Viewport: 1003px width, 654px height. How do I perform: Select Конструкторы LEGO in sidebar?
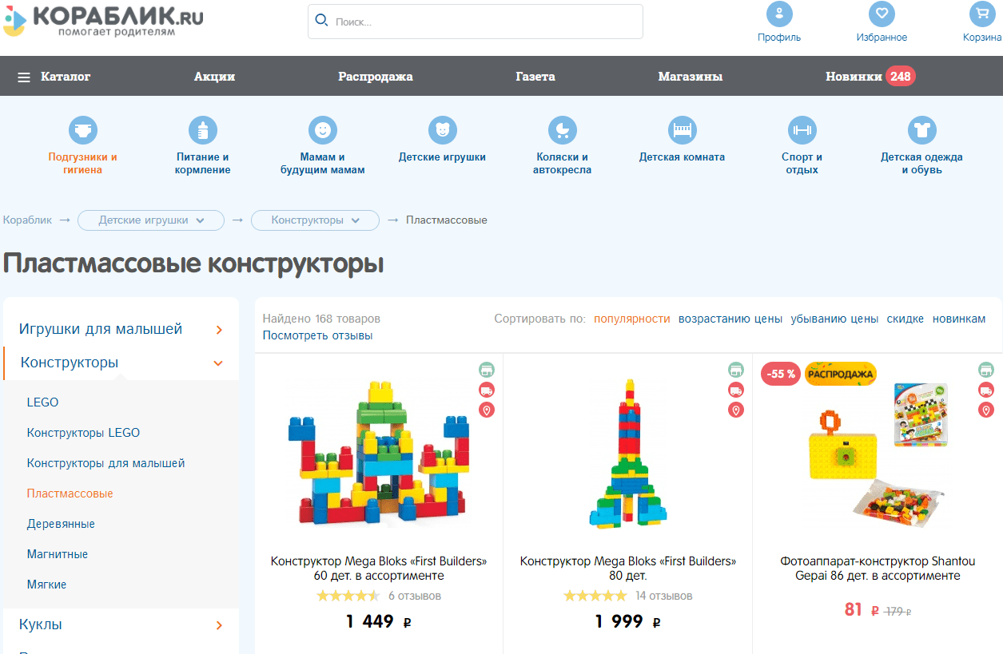pos(83,433)
